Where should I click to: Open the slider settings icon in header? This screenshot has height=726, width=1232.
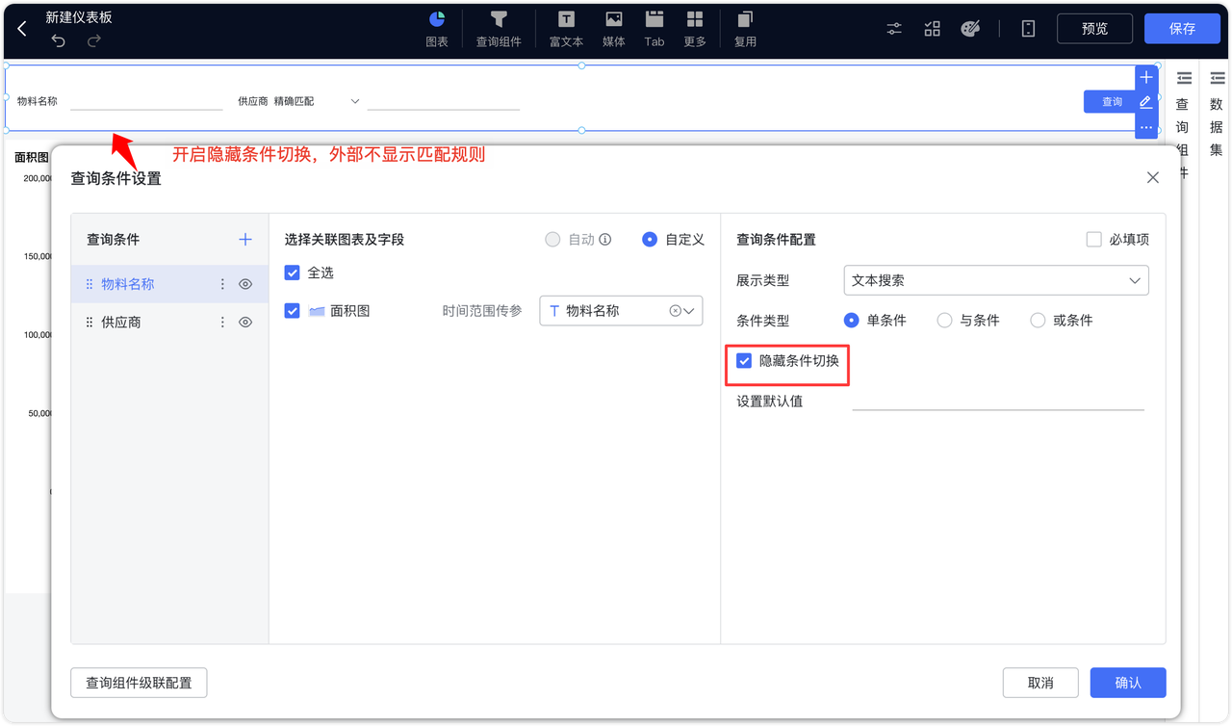(x=894, y=29)
